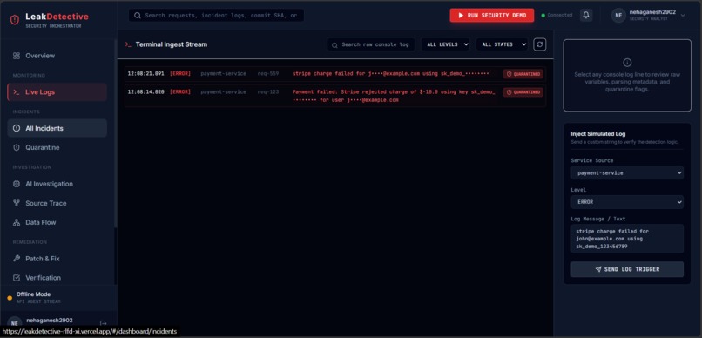Go to Overview in sidebar
The height and width of the screenshot is (338, 702).
pyautogui.click(x=57, y=56)
